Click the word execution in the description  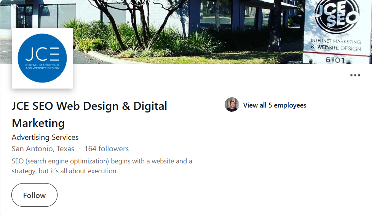pyautogui.click(x=103, y=171)
